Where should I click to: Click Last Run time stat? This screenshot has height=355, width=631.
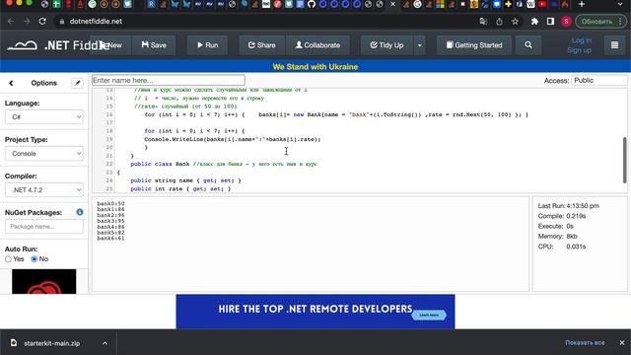pos(568,206)
